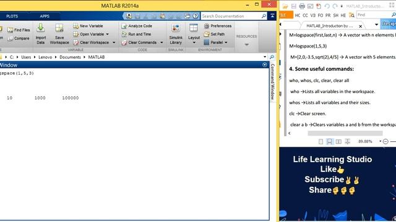
Task: Click the Find input field in the document viewer
Action: pyautogui.click(x=373, y=15)
